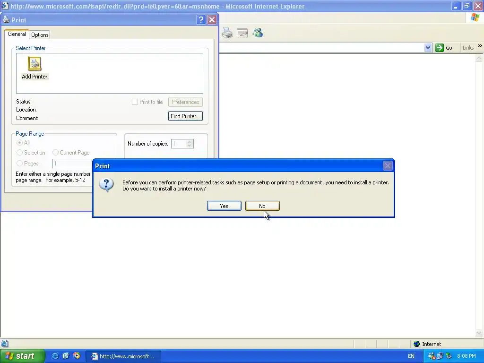Launch Windows Media Player from Quick Launch

coord(77,356)
